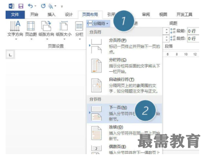Open the 分隔符 breaks dropdown
The width and height of the screenshot is (203, 158).
point(98,24)
